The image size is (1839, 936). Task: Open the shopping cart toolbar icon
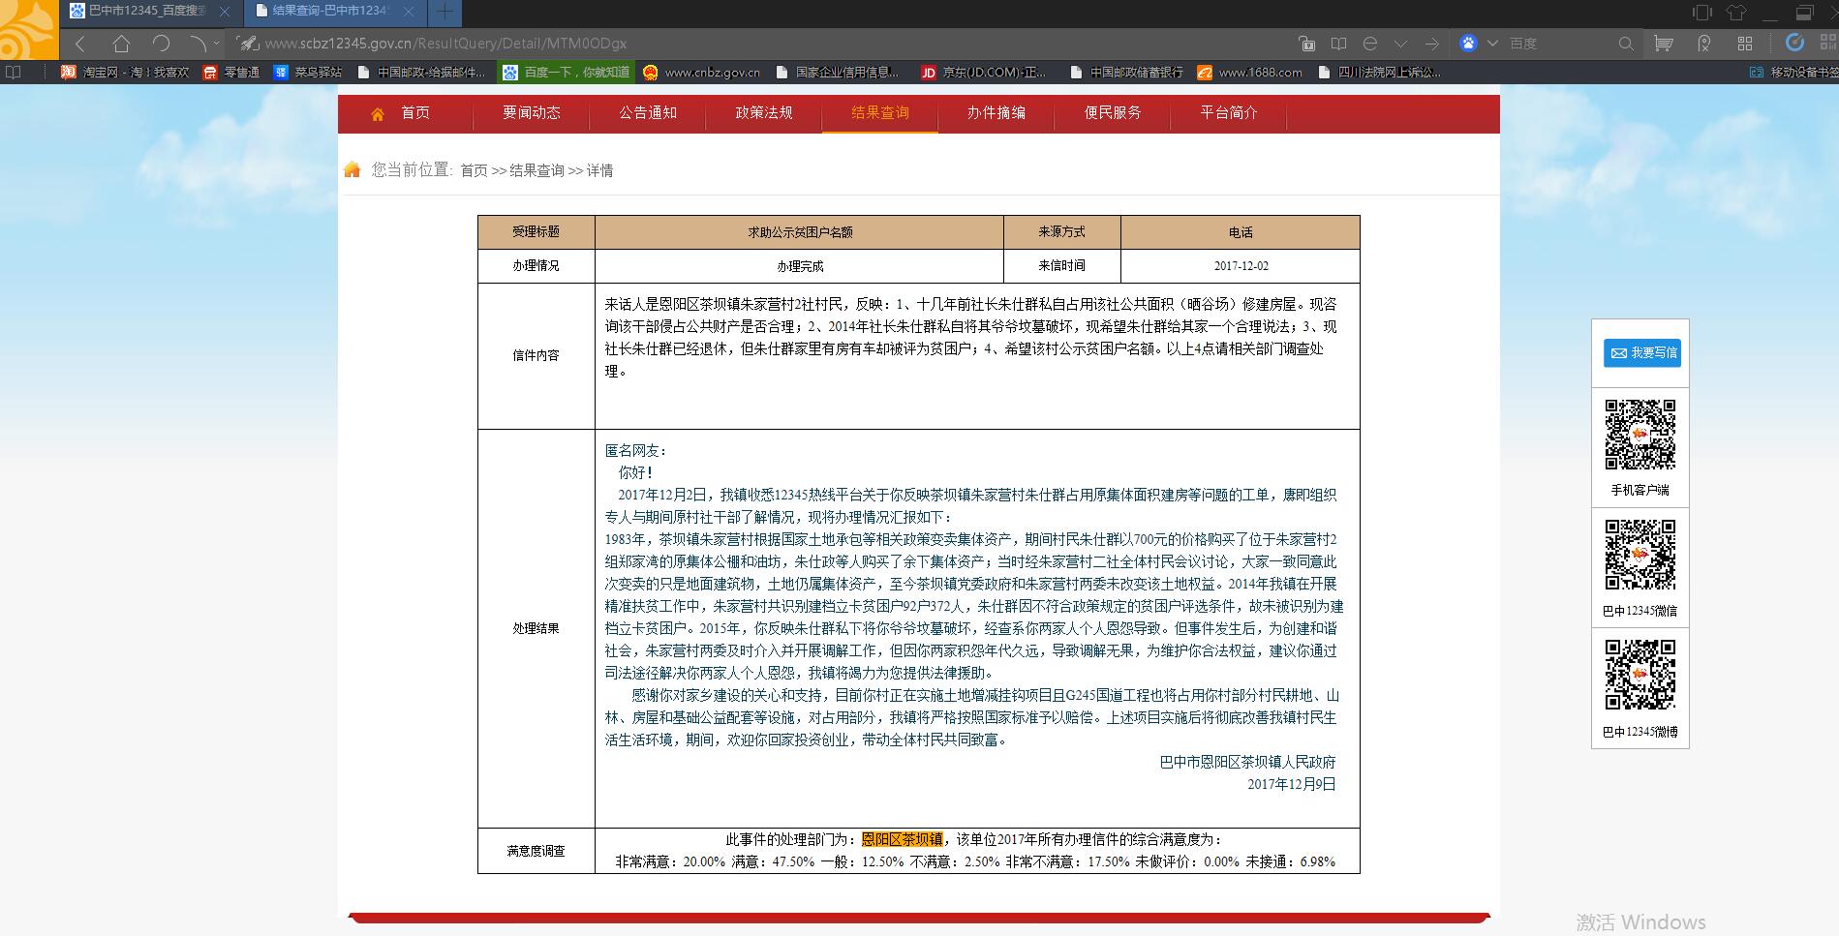coord(1663,44)
